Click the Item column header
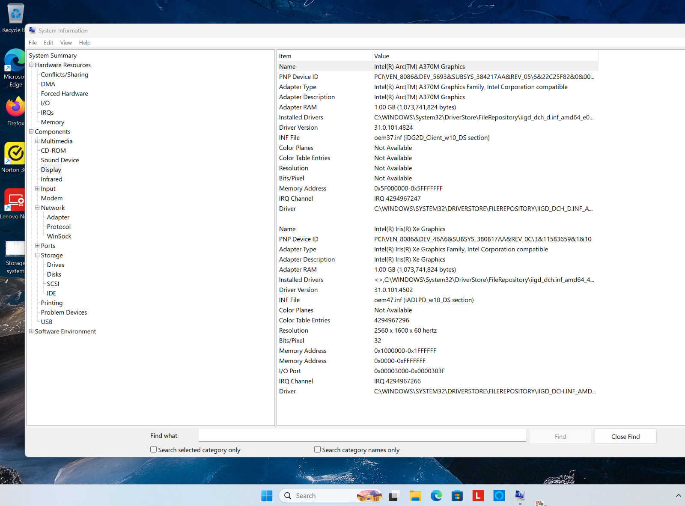The image size is (685, 506). point(325,56)
